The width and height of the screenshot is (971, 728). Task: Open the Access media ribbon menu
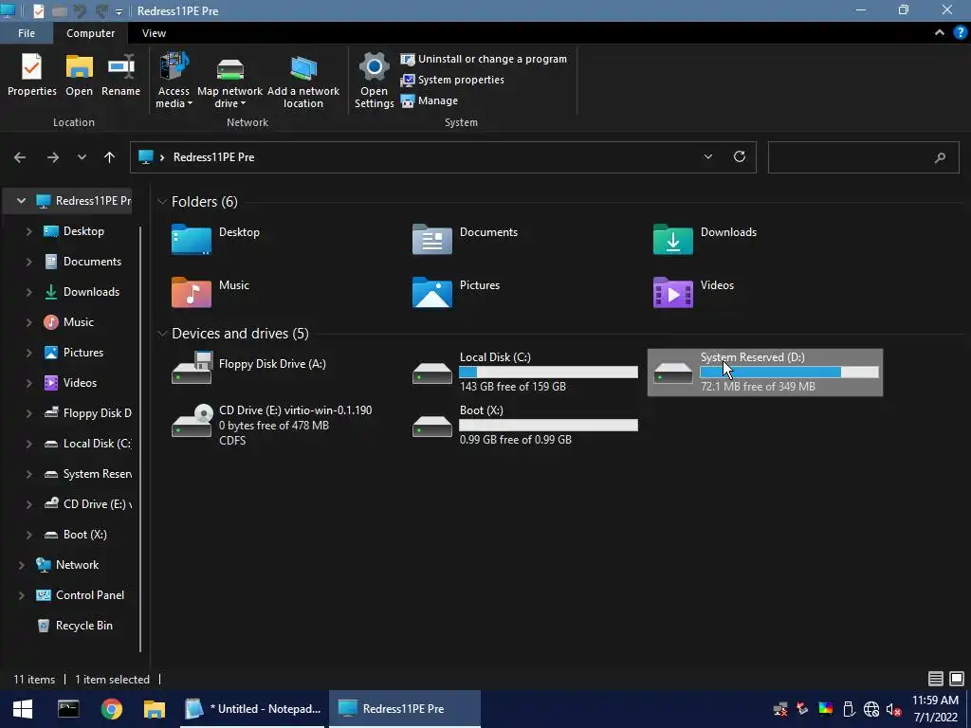(x=174, y=81)
